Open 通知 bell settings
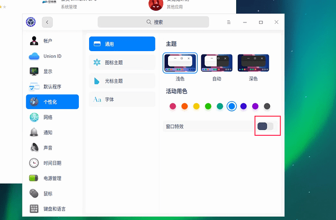 coord(52,132)
